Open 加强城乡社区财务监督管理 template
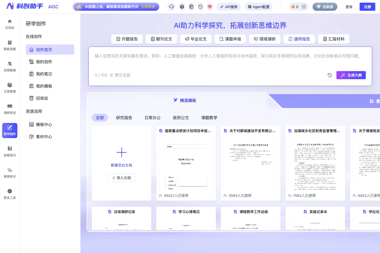380x253 pixels. pyautogui.click(x=315, y=163)
